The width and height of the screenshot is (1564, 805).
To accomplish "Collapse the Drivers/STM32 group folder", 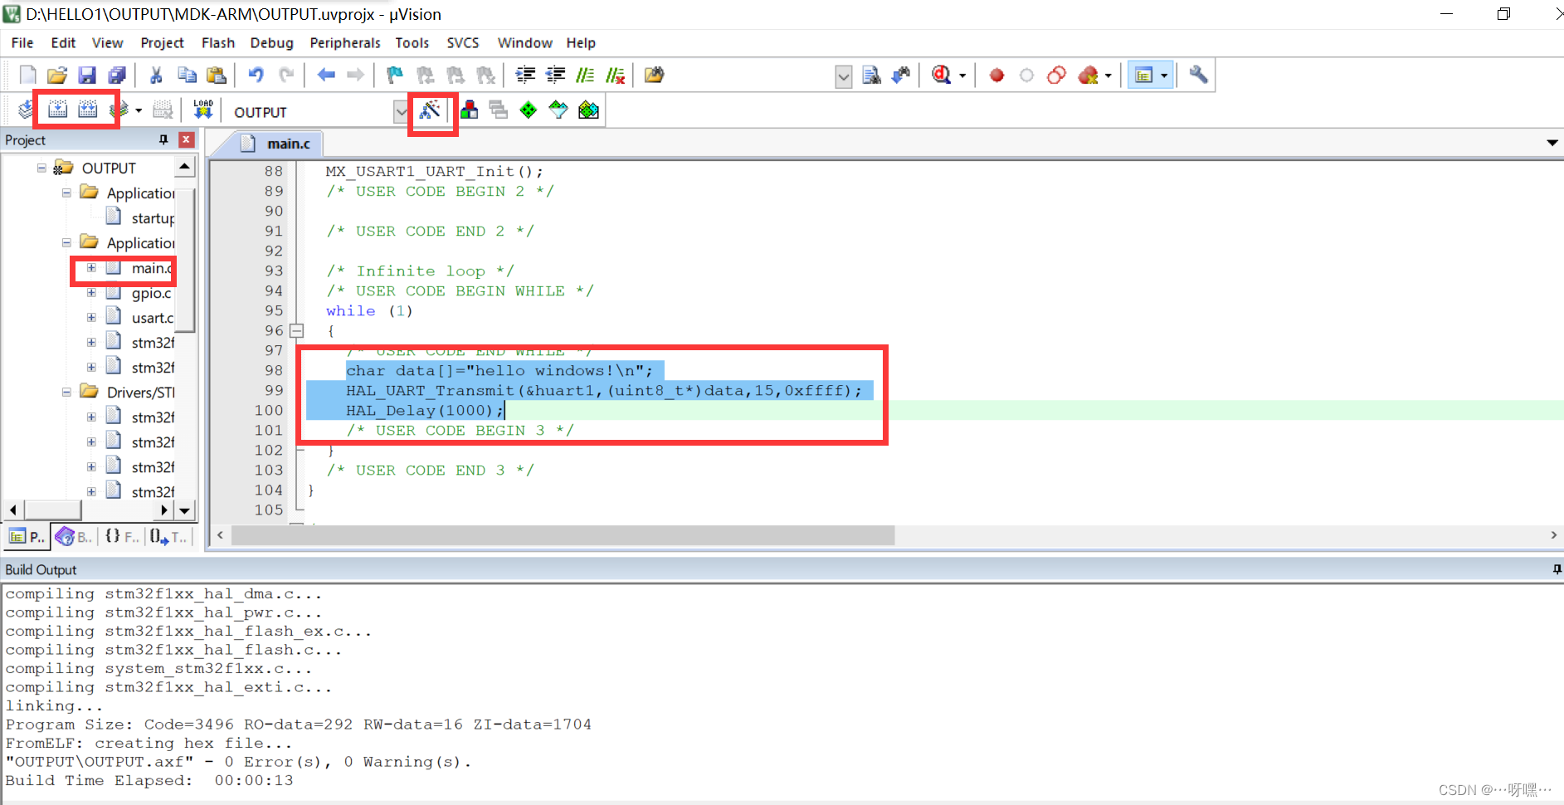I will pos(66,392).
